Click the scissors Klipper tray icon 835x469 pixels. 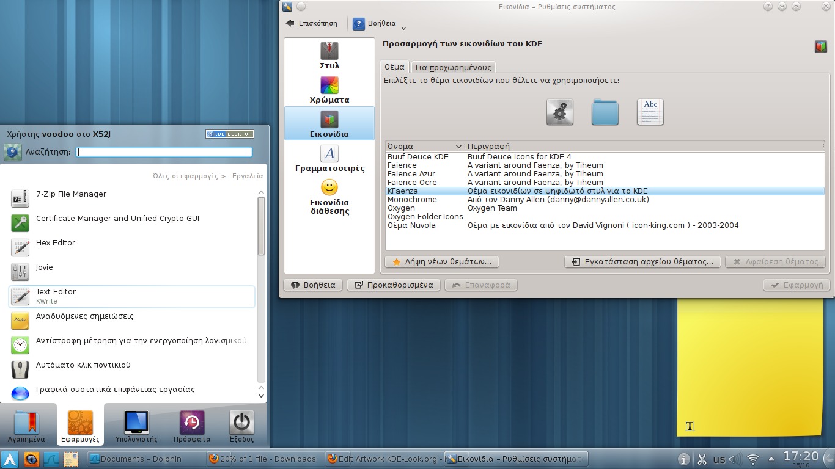point(702,459)
